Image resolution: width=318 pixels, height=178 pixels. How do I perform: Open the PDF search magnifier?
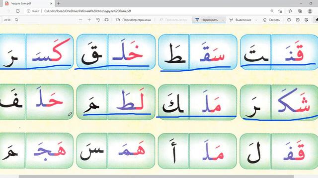pos(16,20)
